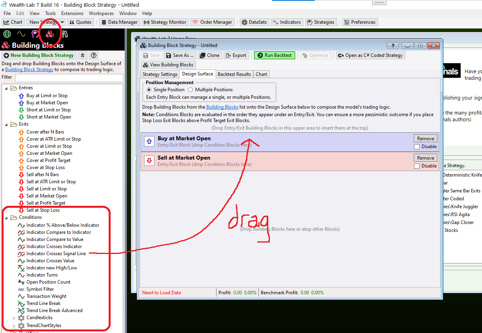The width and height of the screenshot is (482, 333).
Task: Select the Multiple Positions radio button
Action: click(190, 90)
